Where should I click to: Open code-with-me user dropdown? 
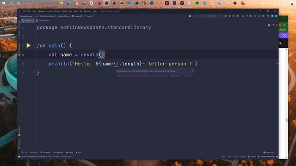pyautogui.click(x=191, y=16)
